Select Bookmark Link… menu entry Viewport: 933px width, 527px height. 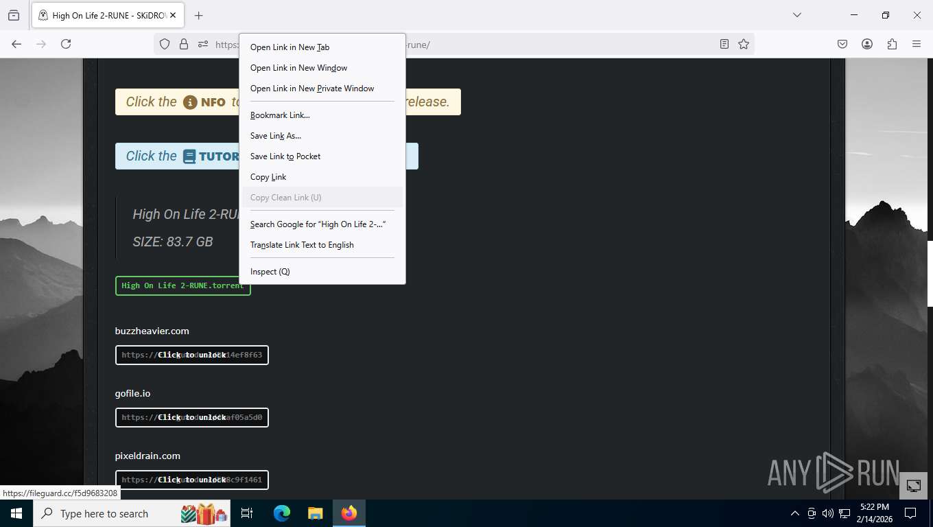click(322, 115)
